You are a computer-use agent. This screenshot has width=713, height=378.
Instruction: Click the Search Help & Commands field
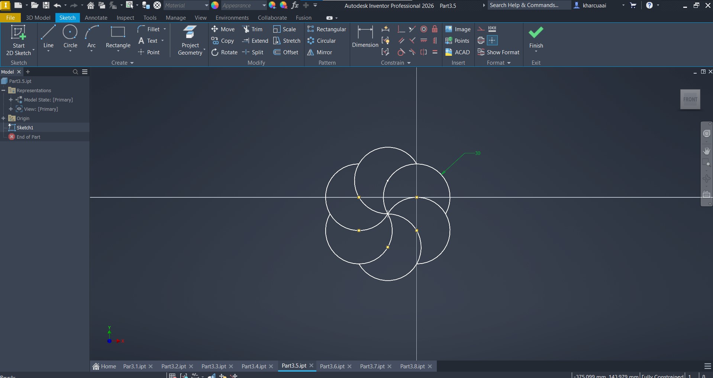click(x=528, y=5)
